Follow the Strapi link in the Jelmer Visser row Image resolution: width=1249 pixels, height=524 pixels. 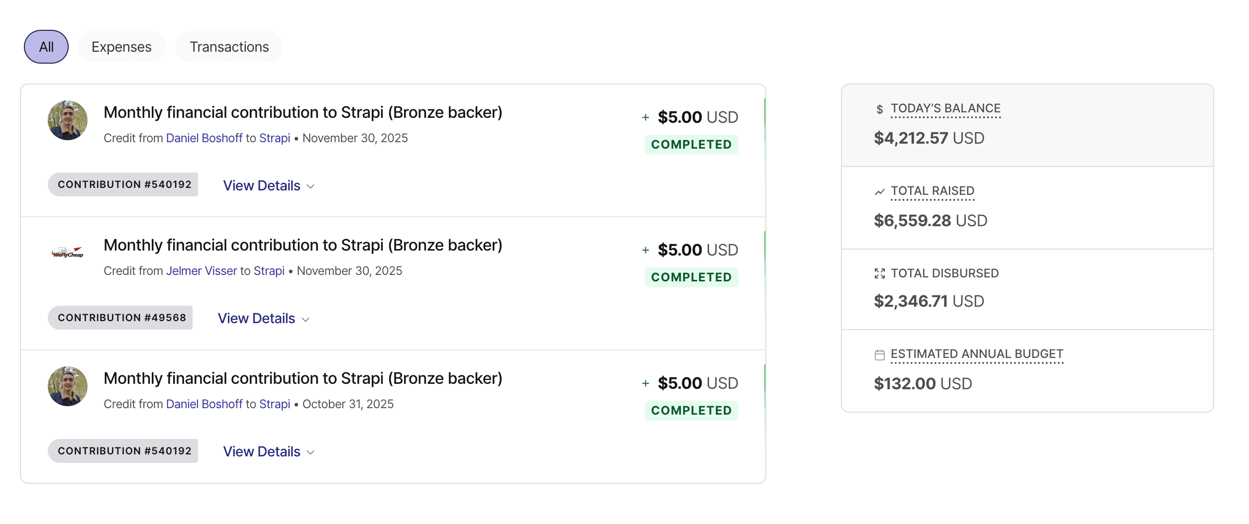pyautogui.click(x=269, y=271)
